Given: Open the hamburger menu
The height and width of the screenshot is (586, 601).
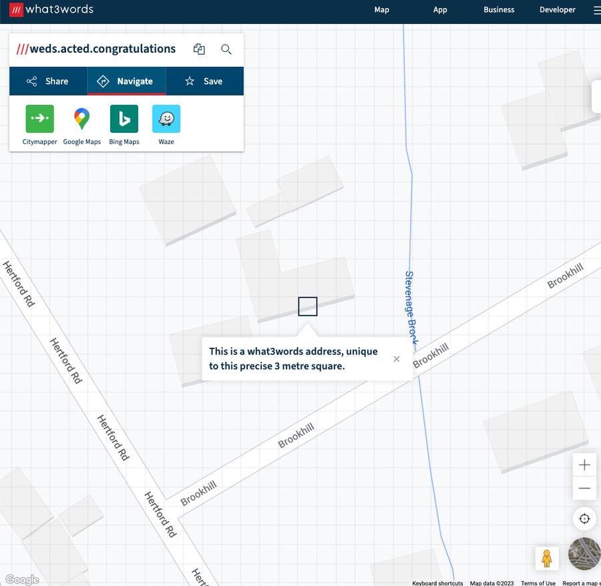Looking at the screenshot, I should pyautogui.click(x=596, y=10).
